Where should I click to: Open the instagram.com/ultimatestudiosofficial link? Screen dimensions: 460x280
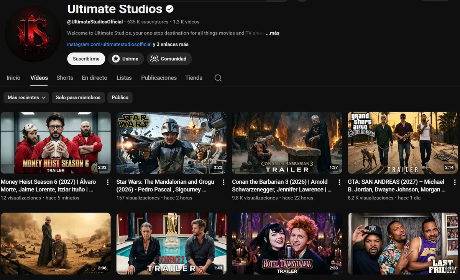[109, 44]
